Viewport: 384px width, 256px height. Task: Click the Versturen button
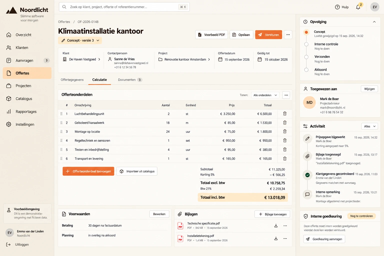pyautogui.click(x=268, y=35)
